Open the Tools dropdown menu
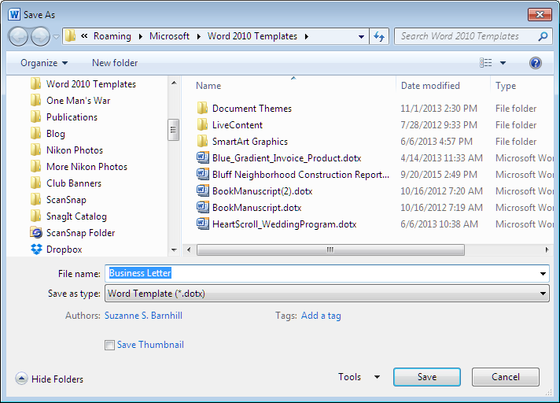Image resolution: width=560 pixels, height=403 pixels. (359, 377)
